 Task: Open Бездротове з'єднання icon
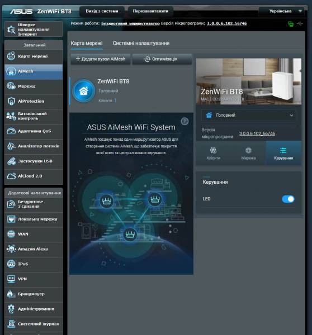click(11, 204)
